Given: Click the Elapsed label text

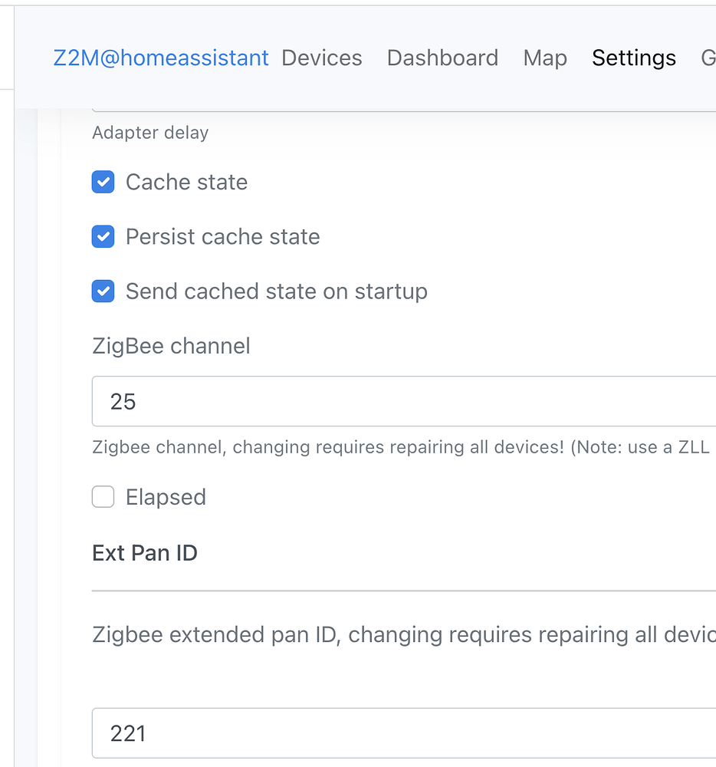Looking at the screenshot, I should pos(165,497).
